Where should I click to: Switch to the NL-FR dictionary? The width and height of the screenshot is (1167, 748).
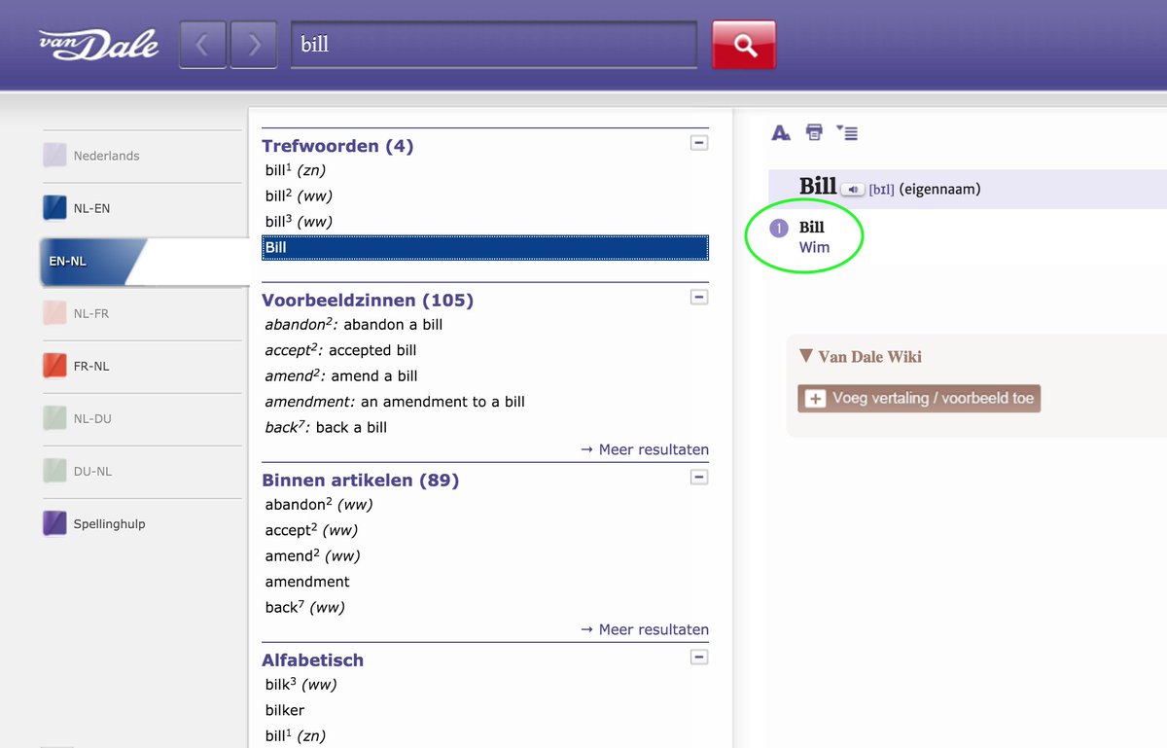141,313
